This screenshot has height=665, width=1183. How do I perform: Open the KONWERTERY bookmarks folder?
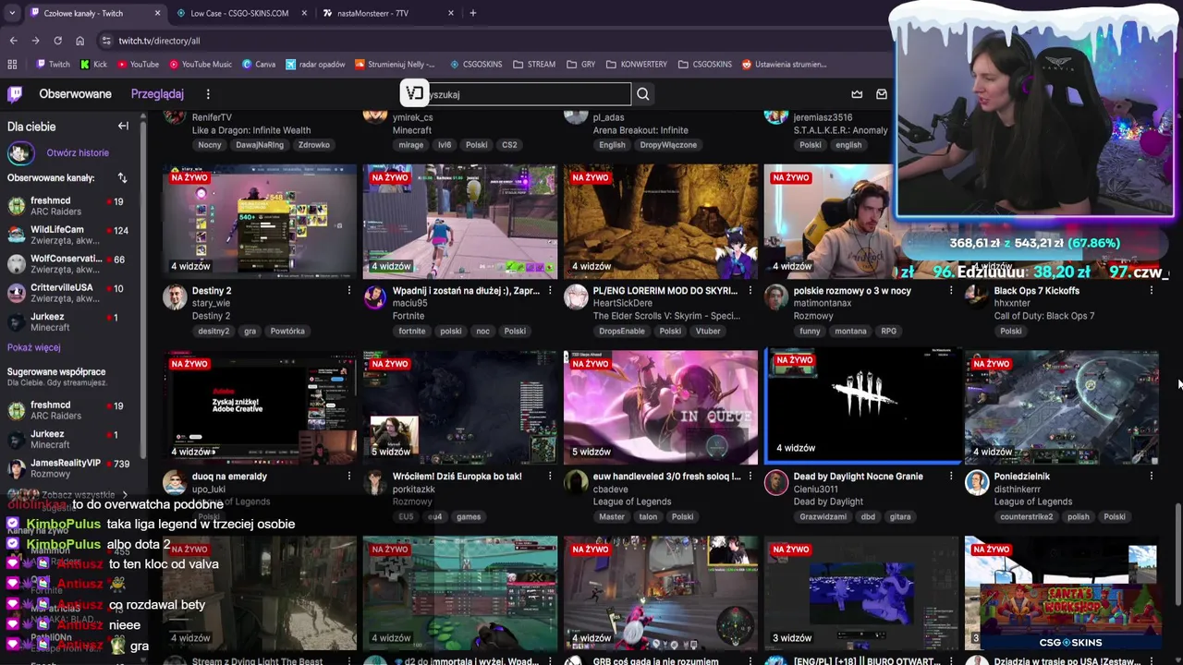pyautogui.click(x=637, y=65)
